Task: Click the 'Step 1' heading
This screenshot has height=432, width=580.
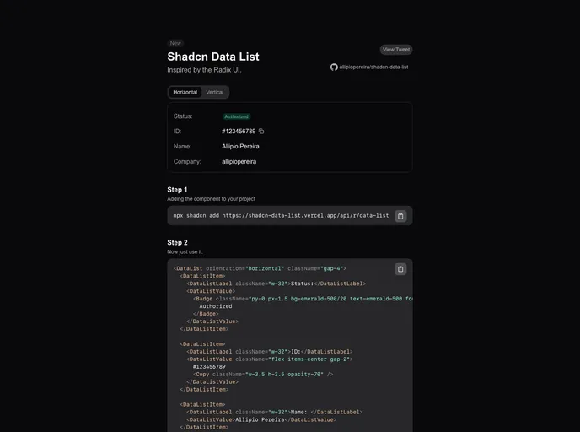Action: (177, 190)
